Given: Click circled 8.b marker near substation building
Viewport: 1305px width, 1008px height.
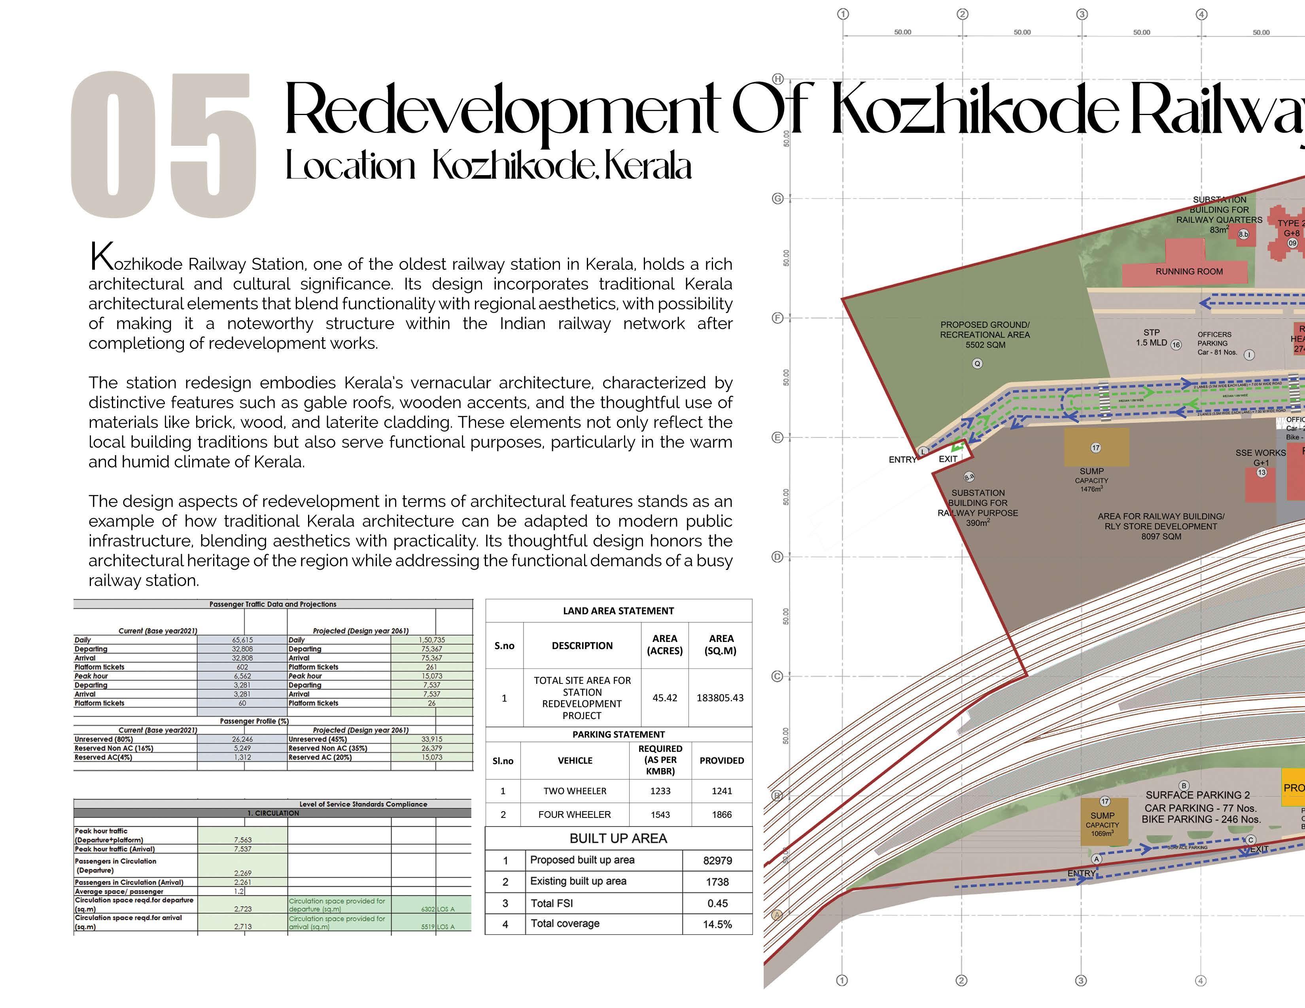Looking at the screenshot, I should pos(1243,235).
